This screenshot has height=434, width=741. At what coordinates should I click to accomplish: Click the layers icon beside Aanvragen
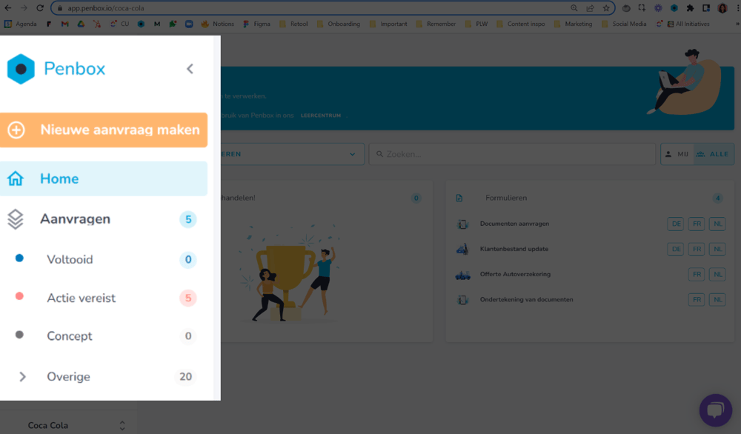pyautogui.click(x=15, y=219)
